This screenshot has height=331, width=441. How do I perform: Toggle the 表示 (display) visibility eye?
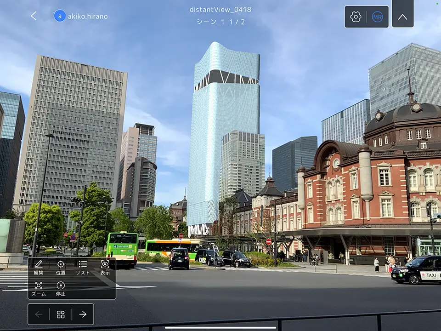[105, 268]
